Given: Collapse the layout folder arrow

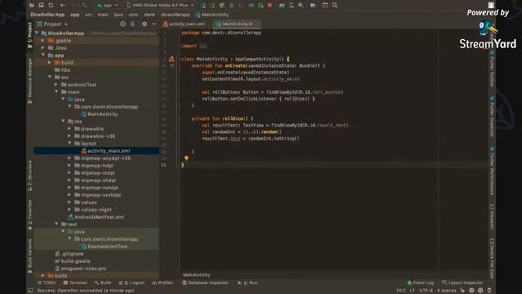Looking at the screenshot, I should tap(69, 143).
